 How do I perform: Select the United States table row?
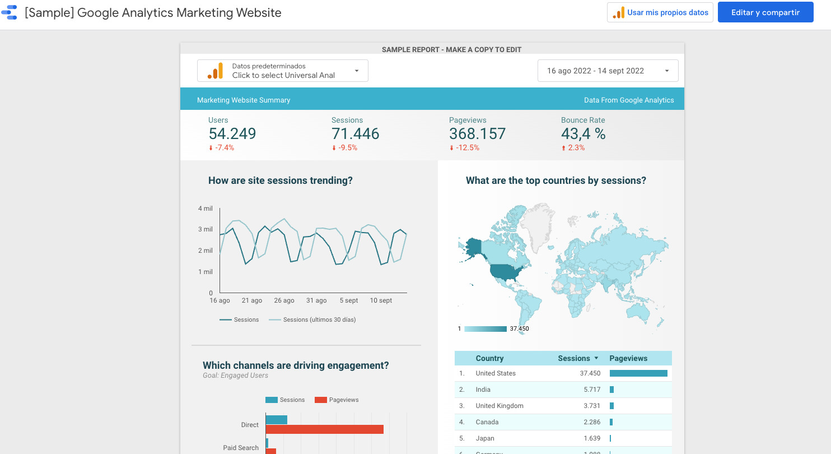pos(563,373)
